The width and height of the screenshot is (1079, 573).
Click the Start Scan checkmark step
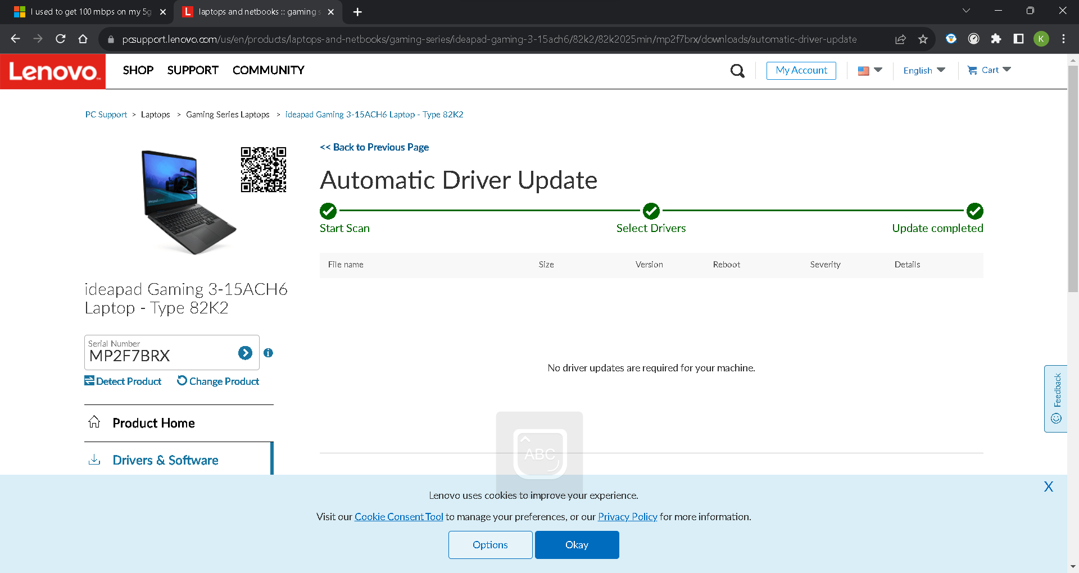pos(328,211)
